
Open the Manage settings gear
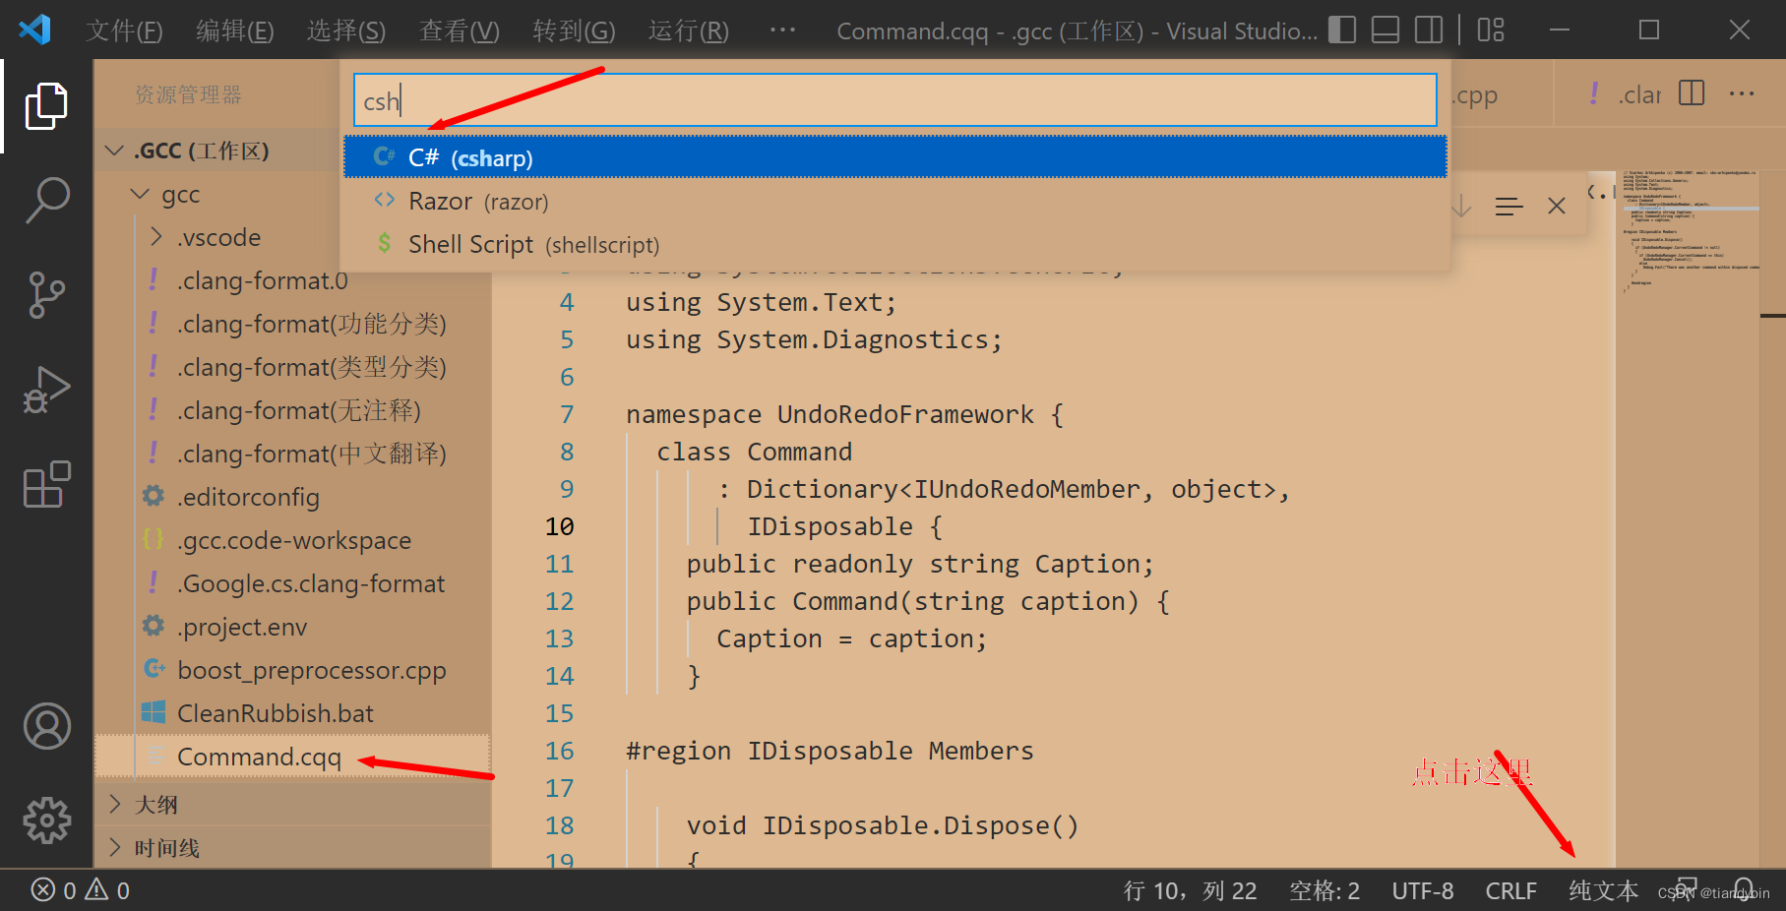[46, 820]
